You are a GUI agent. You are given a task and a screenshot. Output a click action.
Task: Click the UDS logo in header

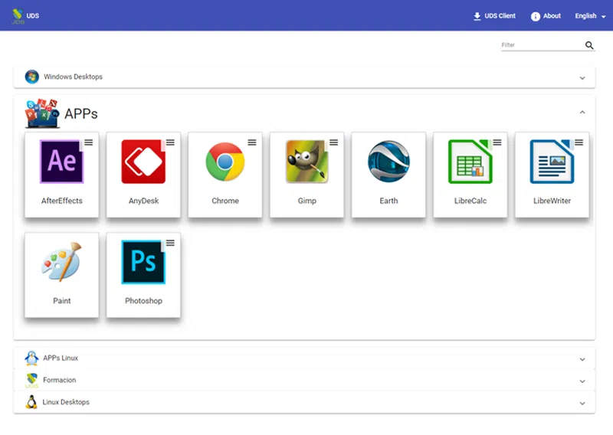(18, 16)
